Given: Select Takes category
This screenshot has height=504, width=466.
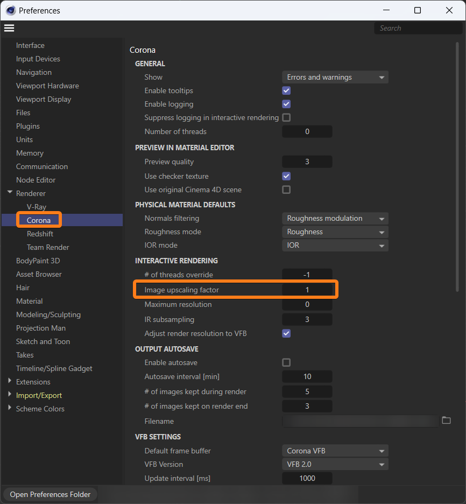Looking at the screenshot, I should click(25, 355).
